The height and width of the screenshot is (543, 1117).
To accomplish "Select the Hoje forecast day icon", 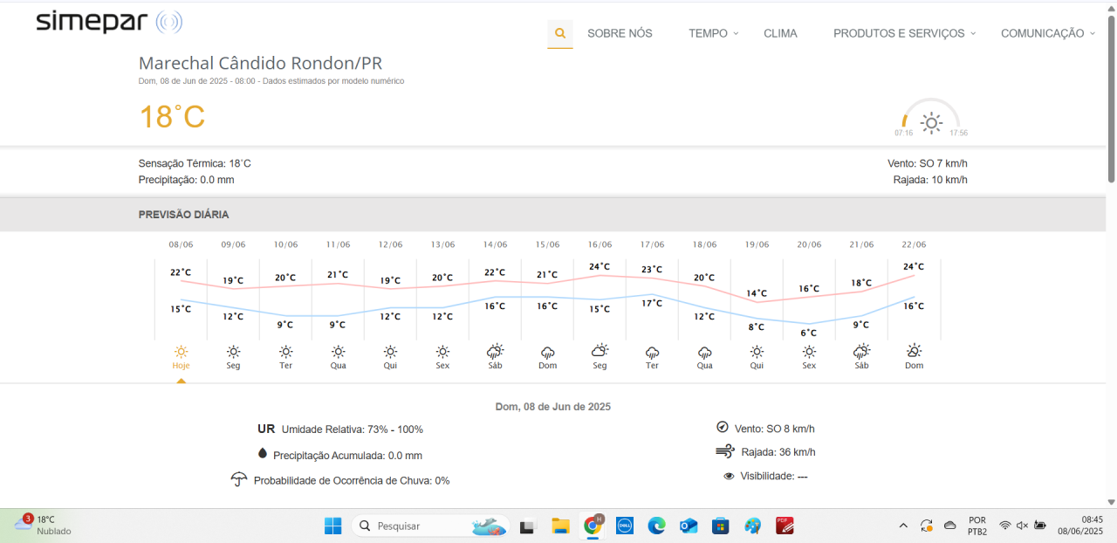I will point(181,352).
